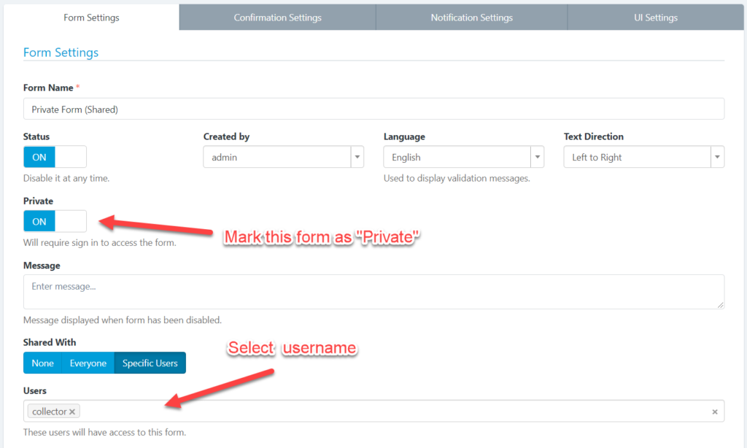Open the Created by dropdown arrow
747x448 pixels.
point(357,156)
